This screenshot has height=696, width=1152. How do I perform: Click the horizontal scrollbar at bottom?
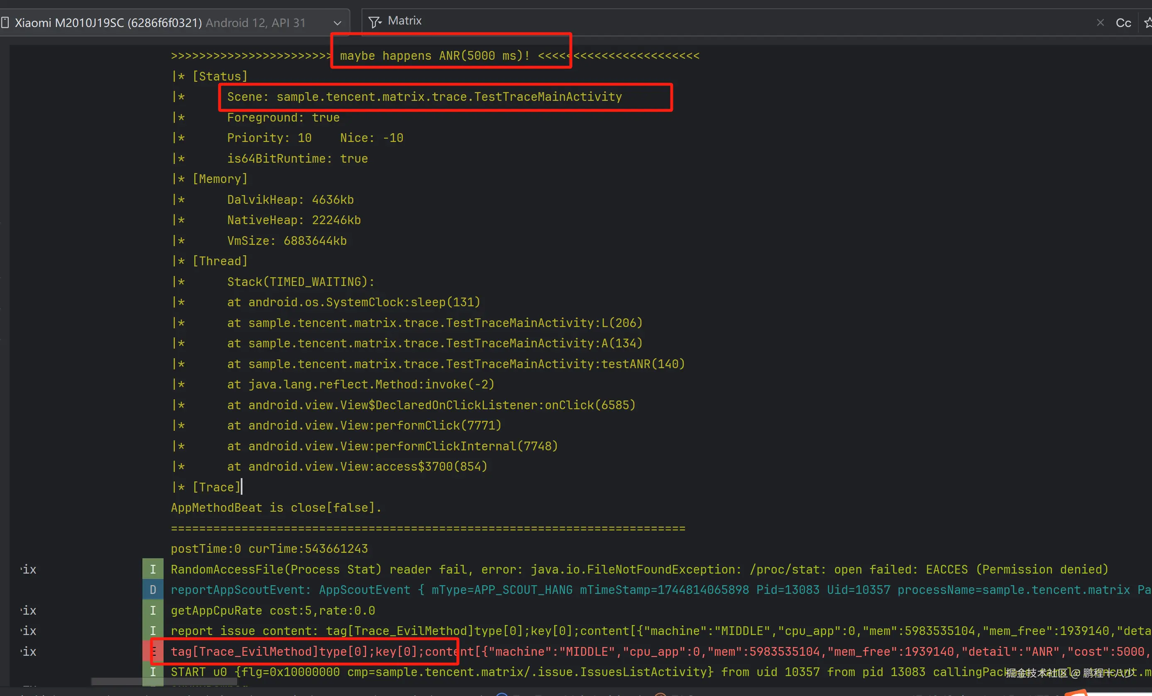pos(164,681)
